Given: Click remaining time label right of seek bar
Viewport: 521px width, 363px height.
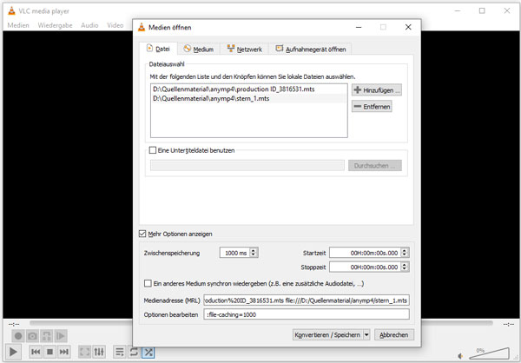Looking at the screenshot, I should click(x=508, y=324).
